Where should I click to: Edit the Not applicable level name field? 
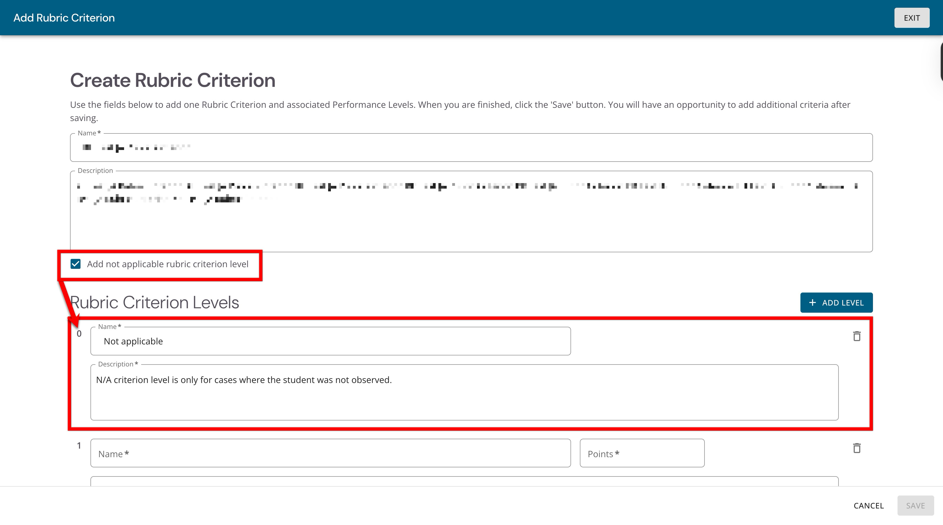(x=330, y=341)
